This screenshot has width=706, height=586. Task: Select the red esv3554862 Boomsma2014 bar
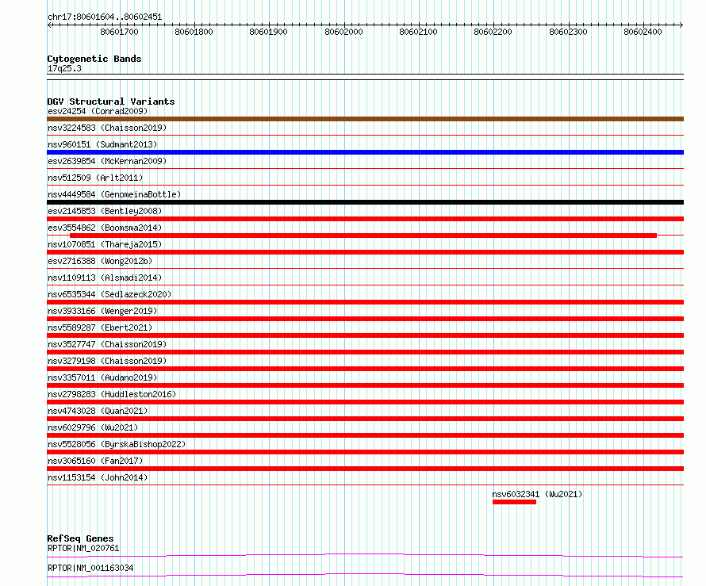[363, 236]
